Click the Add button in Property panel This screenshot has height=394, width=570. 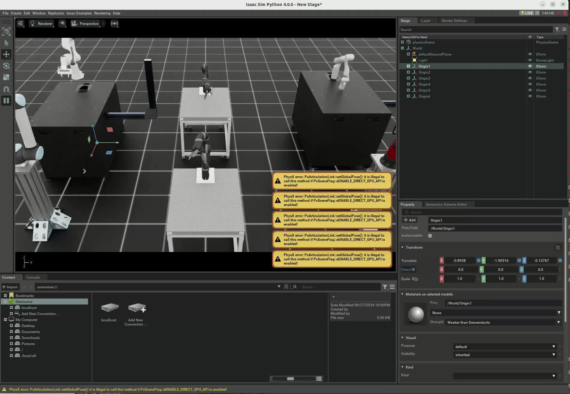[410, 220]
